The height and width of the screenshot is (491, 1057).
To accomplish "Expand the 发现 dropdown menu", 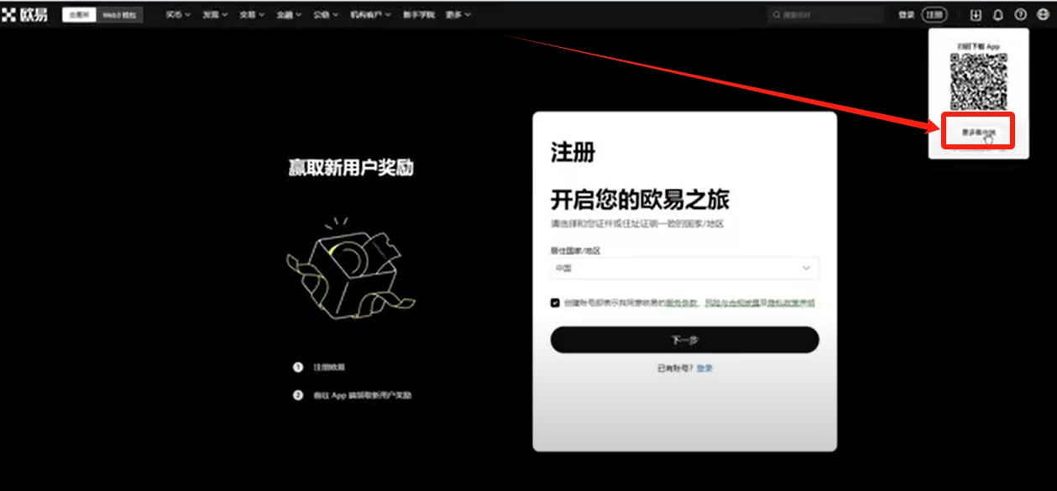I will coord(215,15).
